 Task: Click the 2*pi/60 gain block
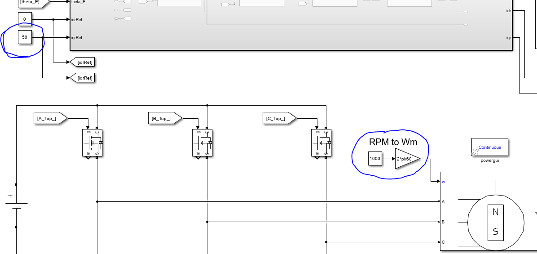point(408,159)
